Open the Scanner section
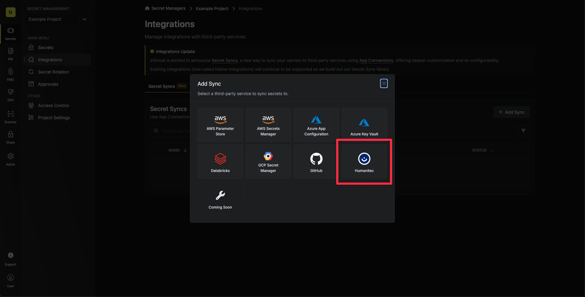Image resolution: width=585 pixels, height=297 pixels. point(11,117)
